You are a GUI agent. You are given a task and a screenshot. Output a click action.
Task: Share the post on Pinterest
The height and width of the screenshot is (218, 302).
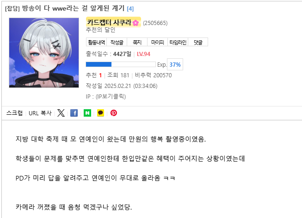tap(114, 113)
